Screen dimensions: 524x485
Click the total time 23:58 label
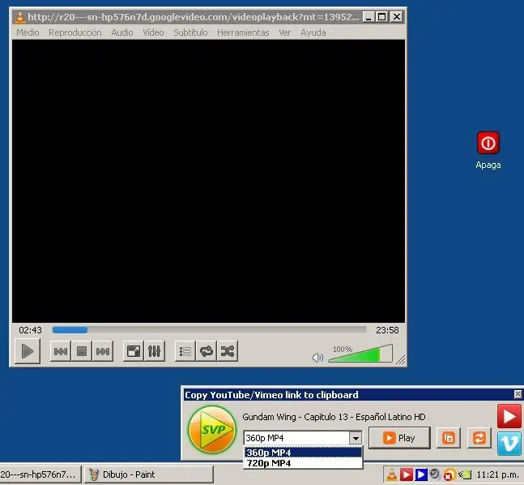pos(387,330)
